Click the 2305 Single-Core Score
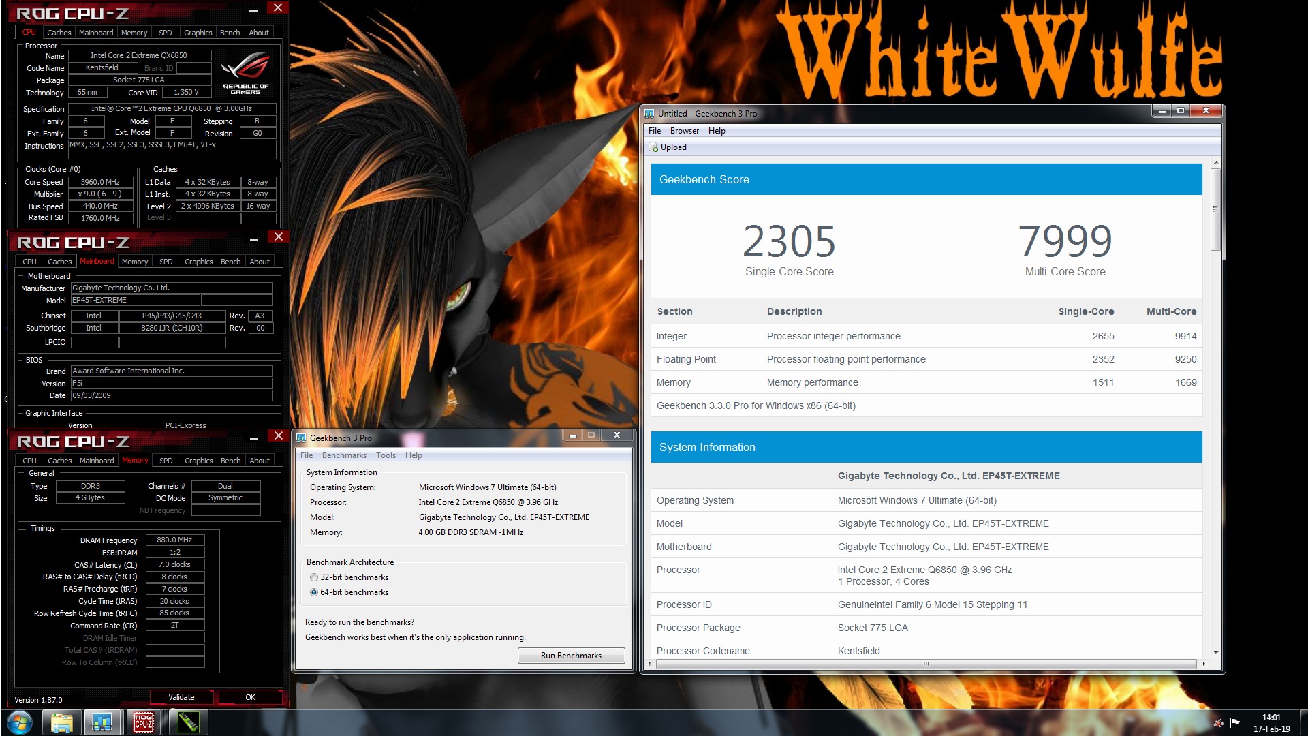 tap(789, 241)
